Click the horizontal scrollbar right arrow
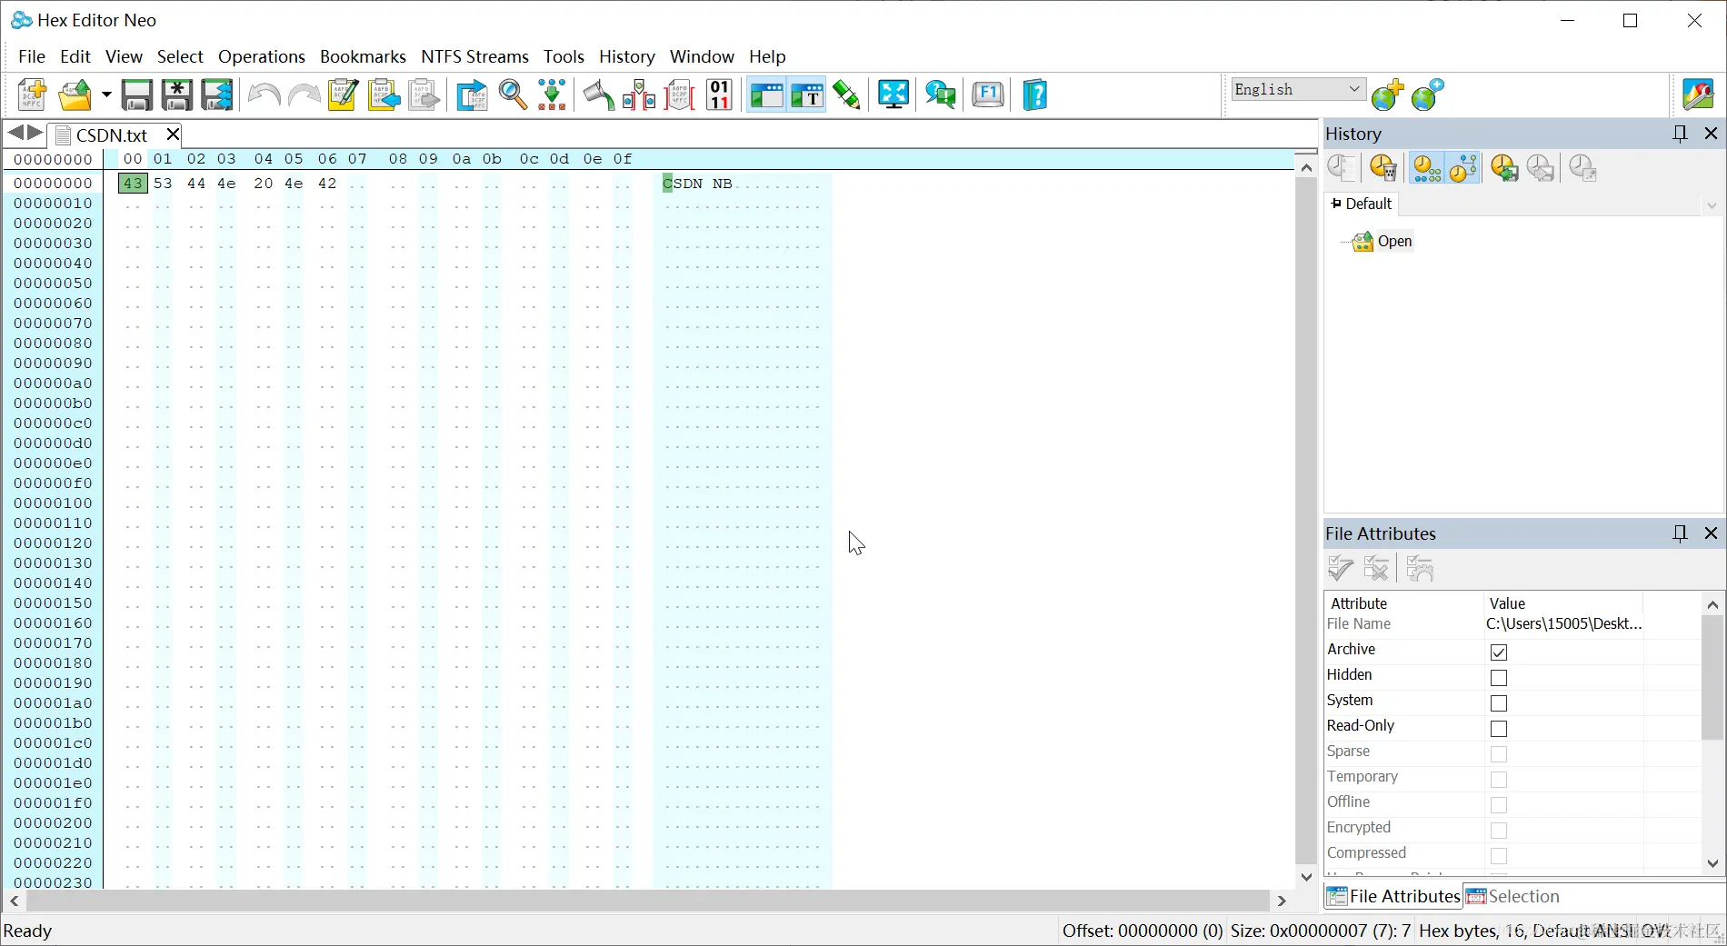This screenshot has height=946, width=1727. [x=1282, y=901]
